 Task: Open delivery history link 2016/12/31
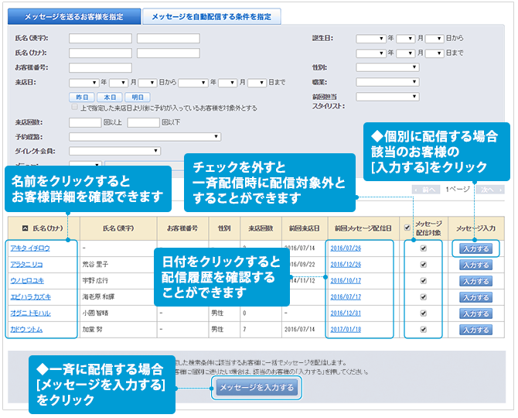(x=345, y=313)
